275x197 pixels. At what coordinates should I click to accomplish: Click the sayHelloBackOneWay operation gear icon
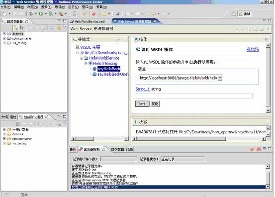pos(94,74)
